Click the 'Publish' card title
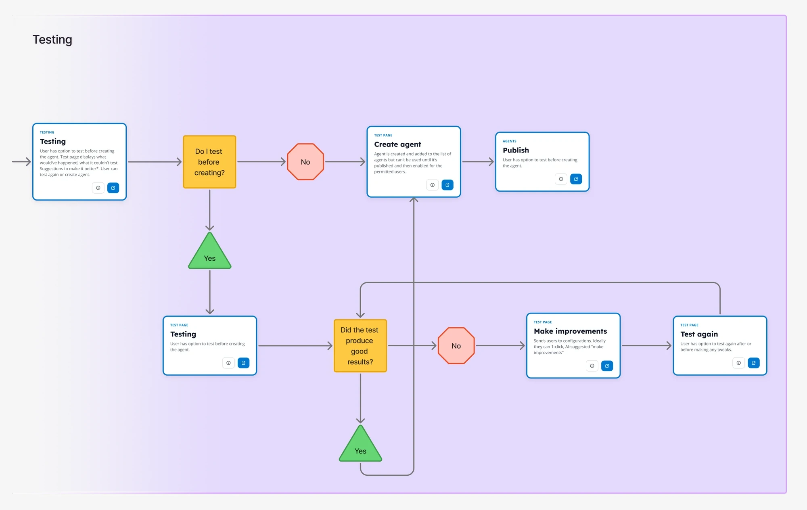The width and height of the screenshot is (807, 510). (516, 150)
